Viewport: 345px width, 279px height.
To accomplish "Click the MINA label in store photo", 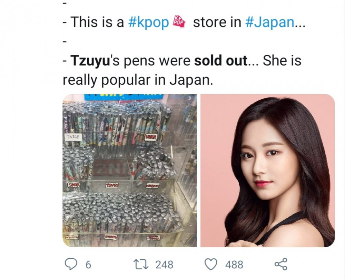I will pyautogui.click(x=151, y=137).
